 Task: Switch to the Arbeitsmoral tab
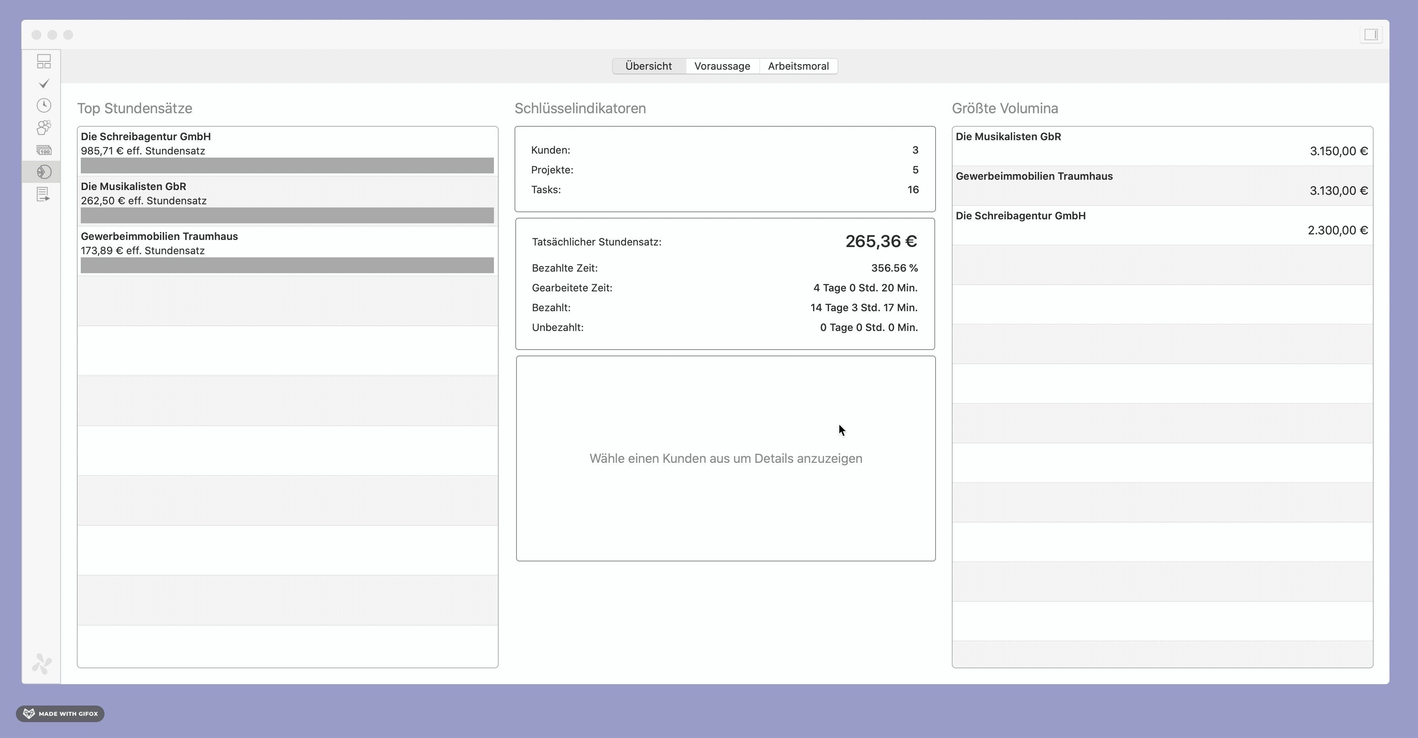click(x=798, y=66)
